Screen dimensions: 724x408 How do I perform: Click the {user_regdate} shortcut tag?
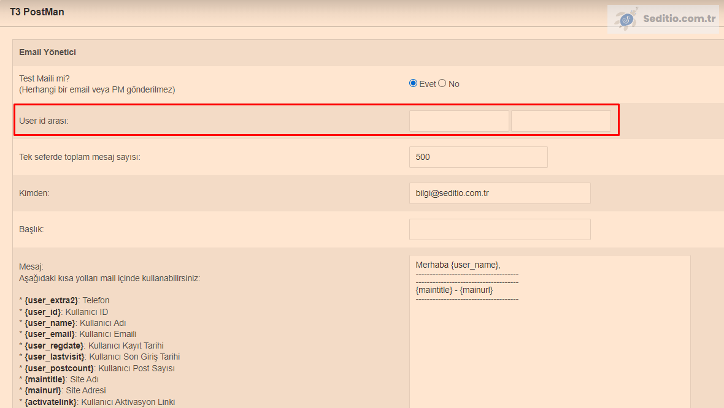point(54,346)
